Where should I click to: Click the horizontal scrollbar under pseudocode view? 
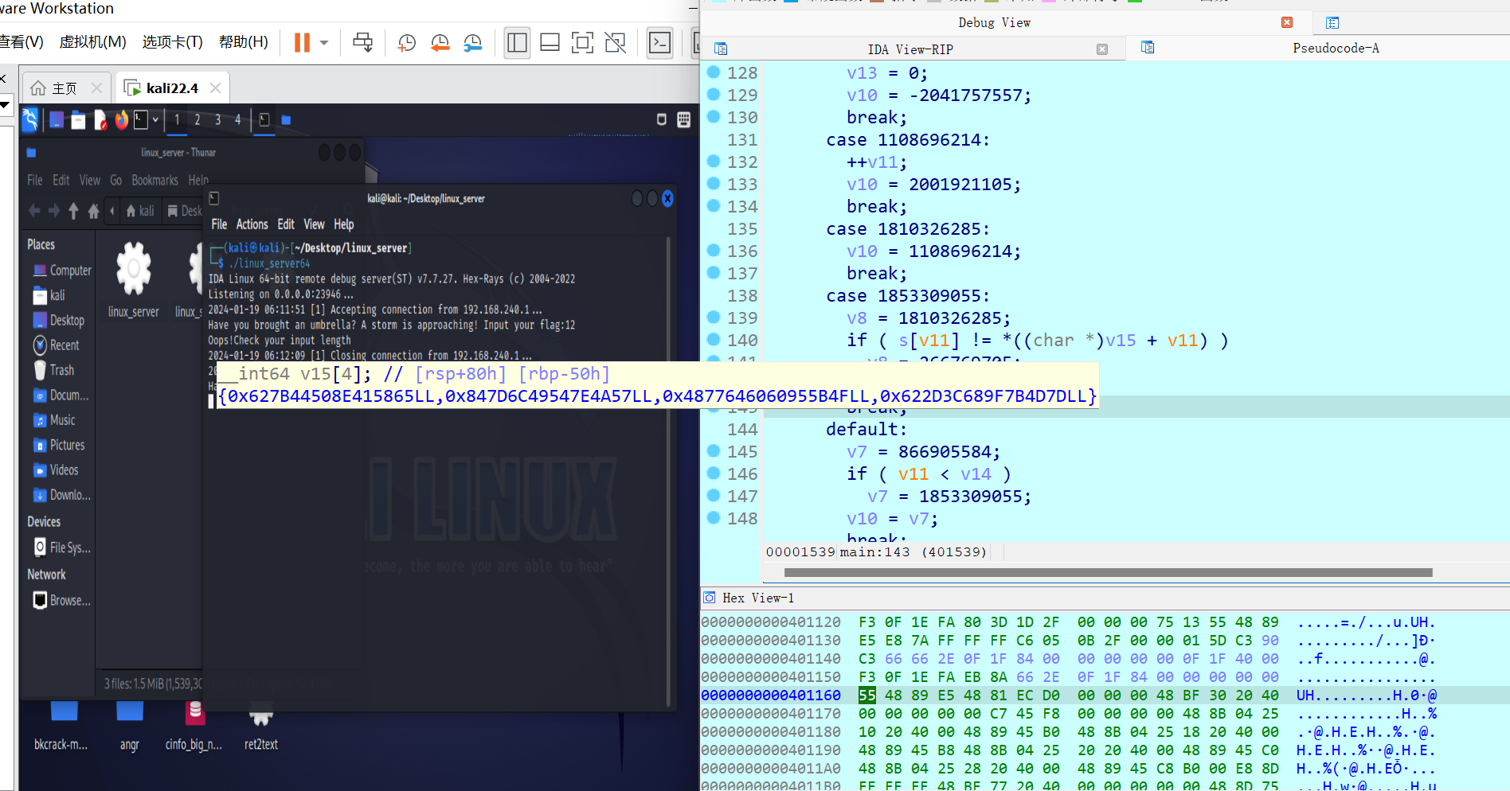(x=1107, y=572)
